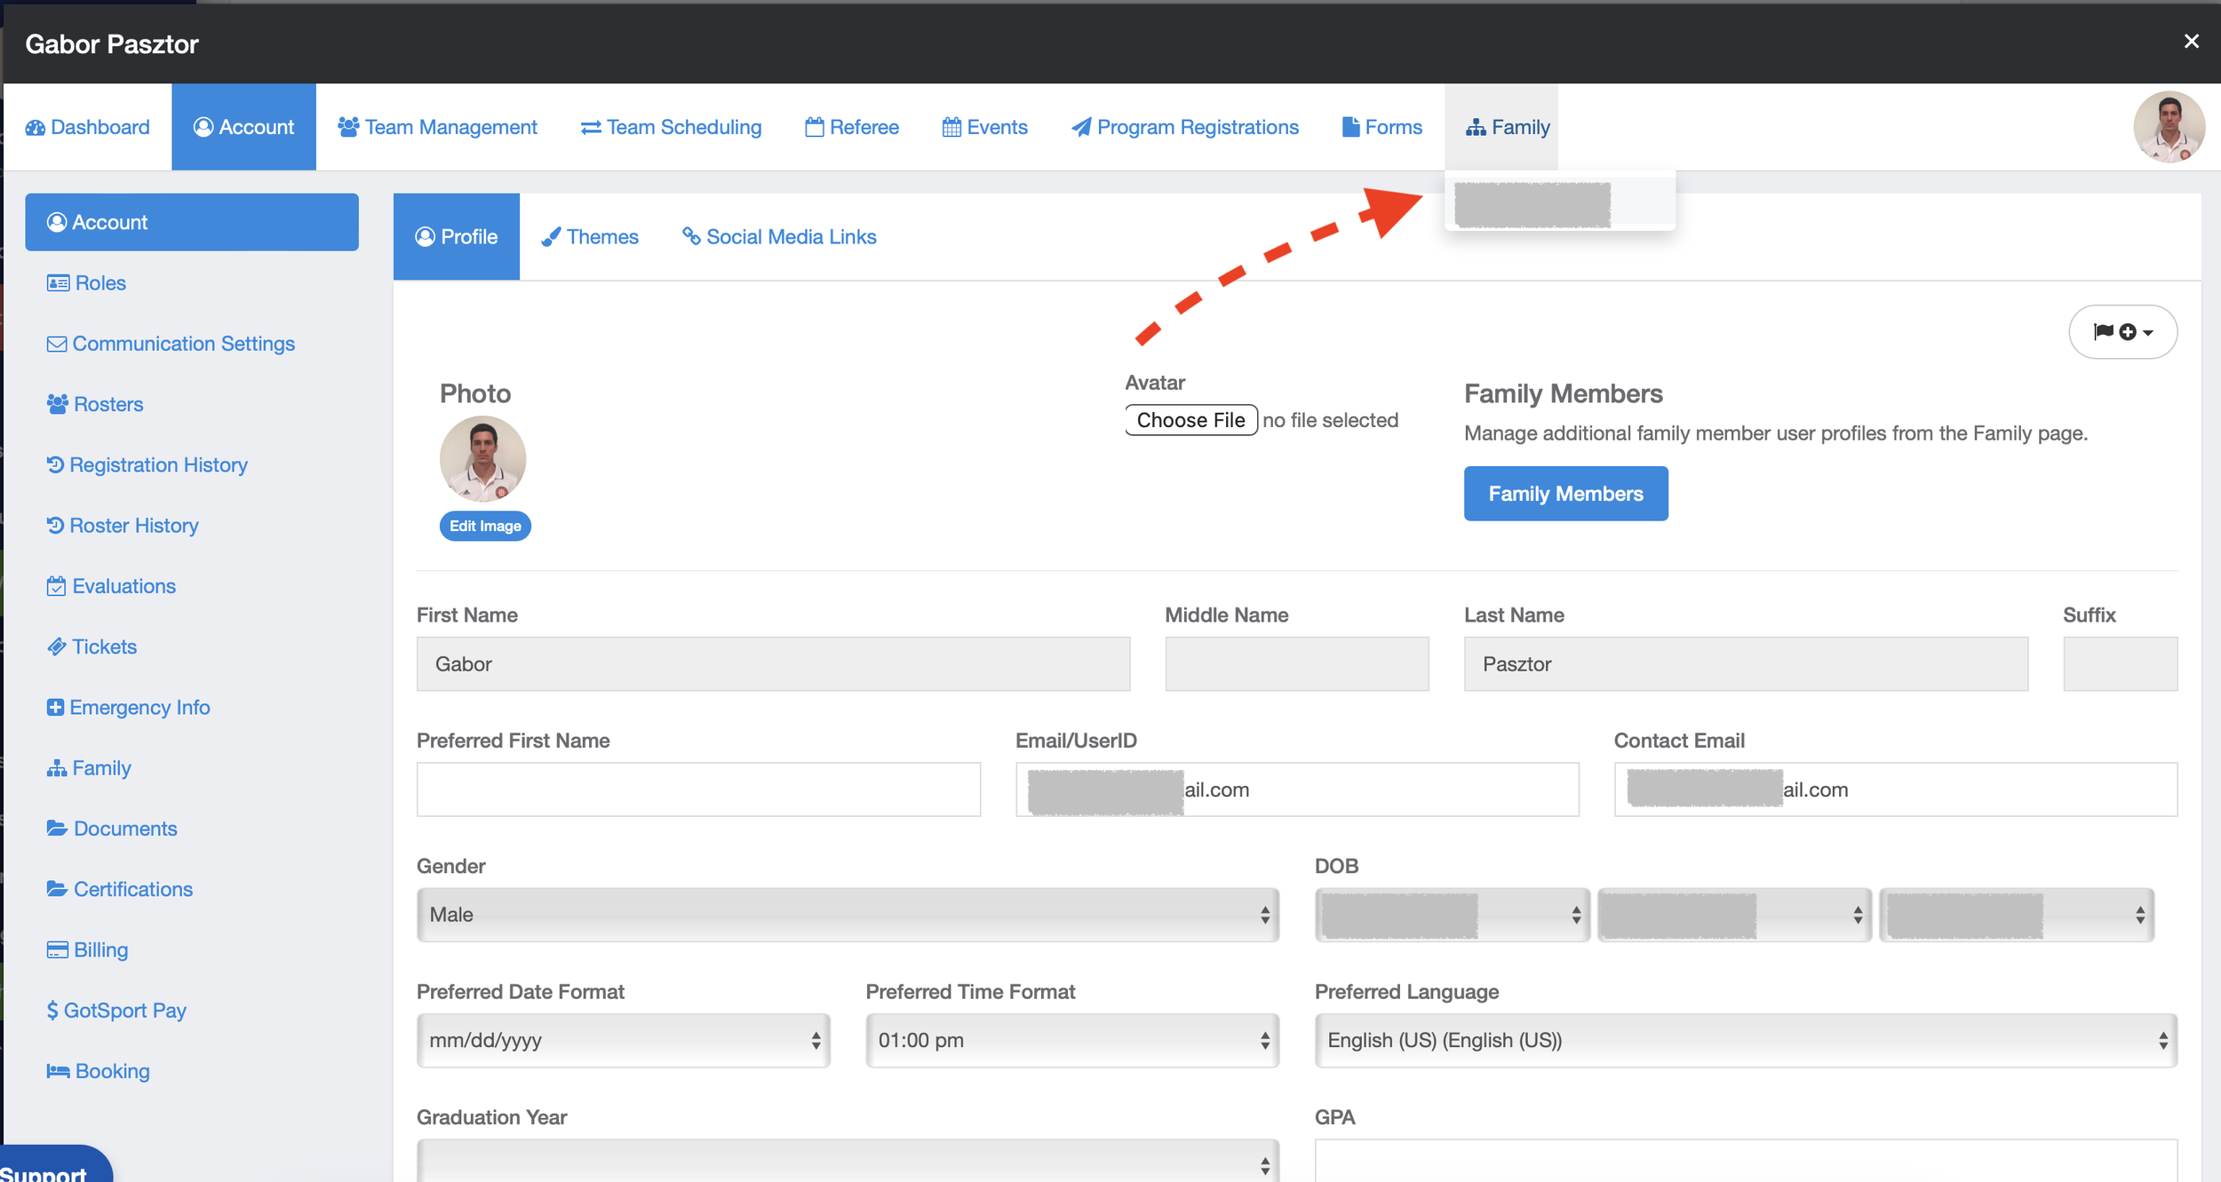Click the Preferred First Name field
This screenshot has width=2221, height=1182.
(x=698, y=789)
